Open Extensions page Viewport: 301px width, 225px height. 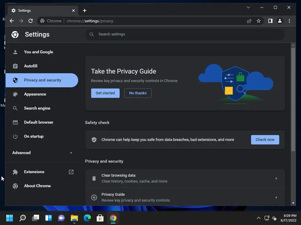[42, 172]
